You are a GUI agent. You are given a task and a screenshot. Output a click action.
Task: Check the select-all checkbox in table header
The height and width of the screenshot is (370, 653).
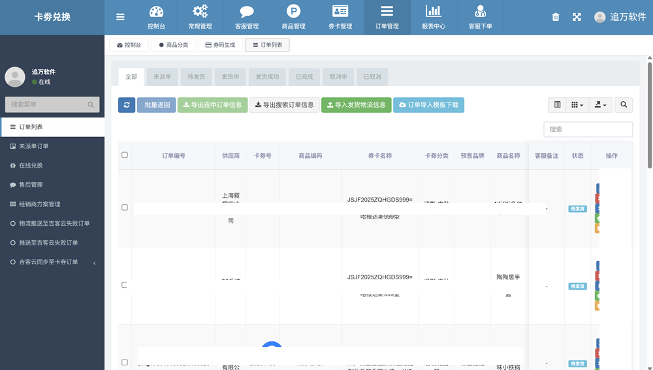(x=125, y=155)
